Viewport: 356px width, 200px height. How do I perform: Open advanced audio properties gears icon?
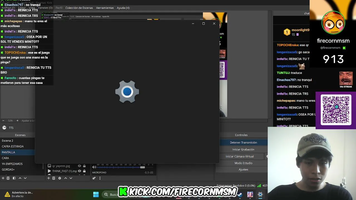click(94, 178)
